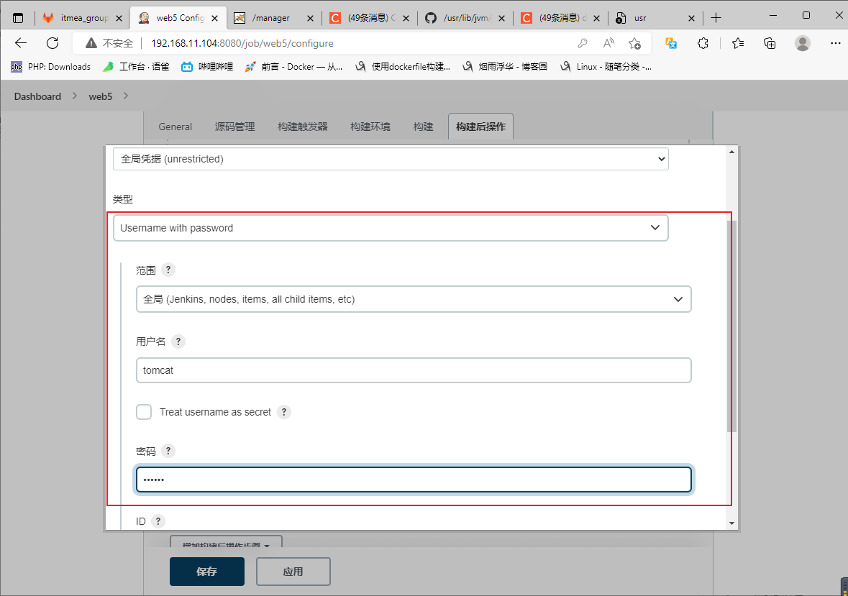
Task: Open a new browser tab
Action: (716, 18)
